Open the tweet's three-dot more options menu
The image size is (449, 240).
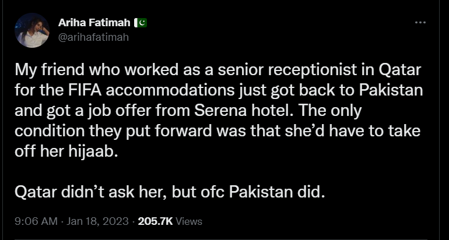coord(420,22)
